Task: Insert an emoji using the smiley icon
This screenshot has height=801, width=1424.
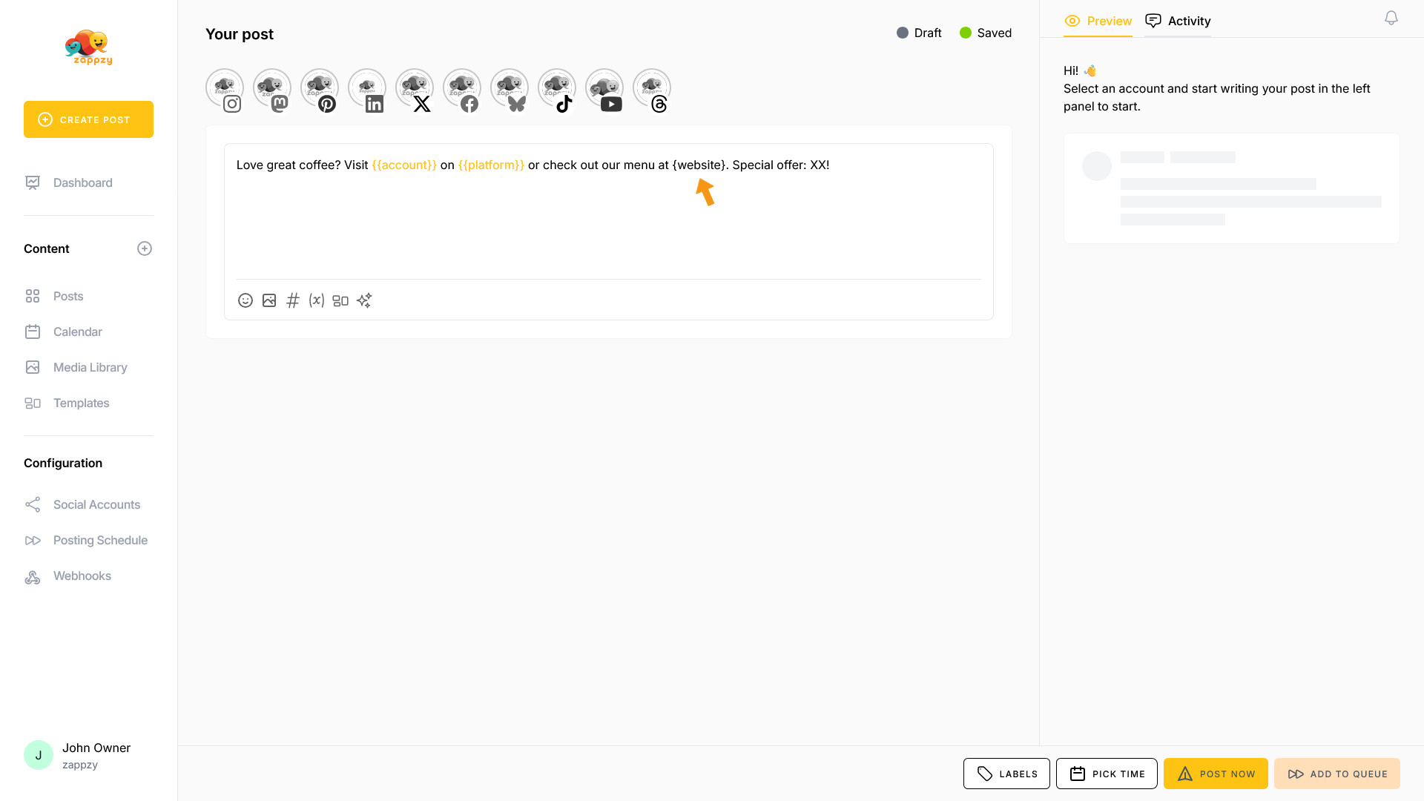Action: point(245,300)
